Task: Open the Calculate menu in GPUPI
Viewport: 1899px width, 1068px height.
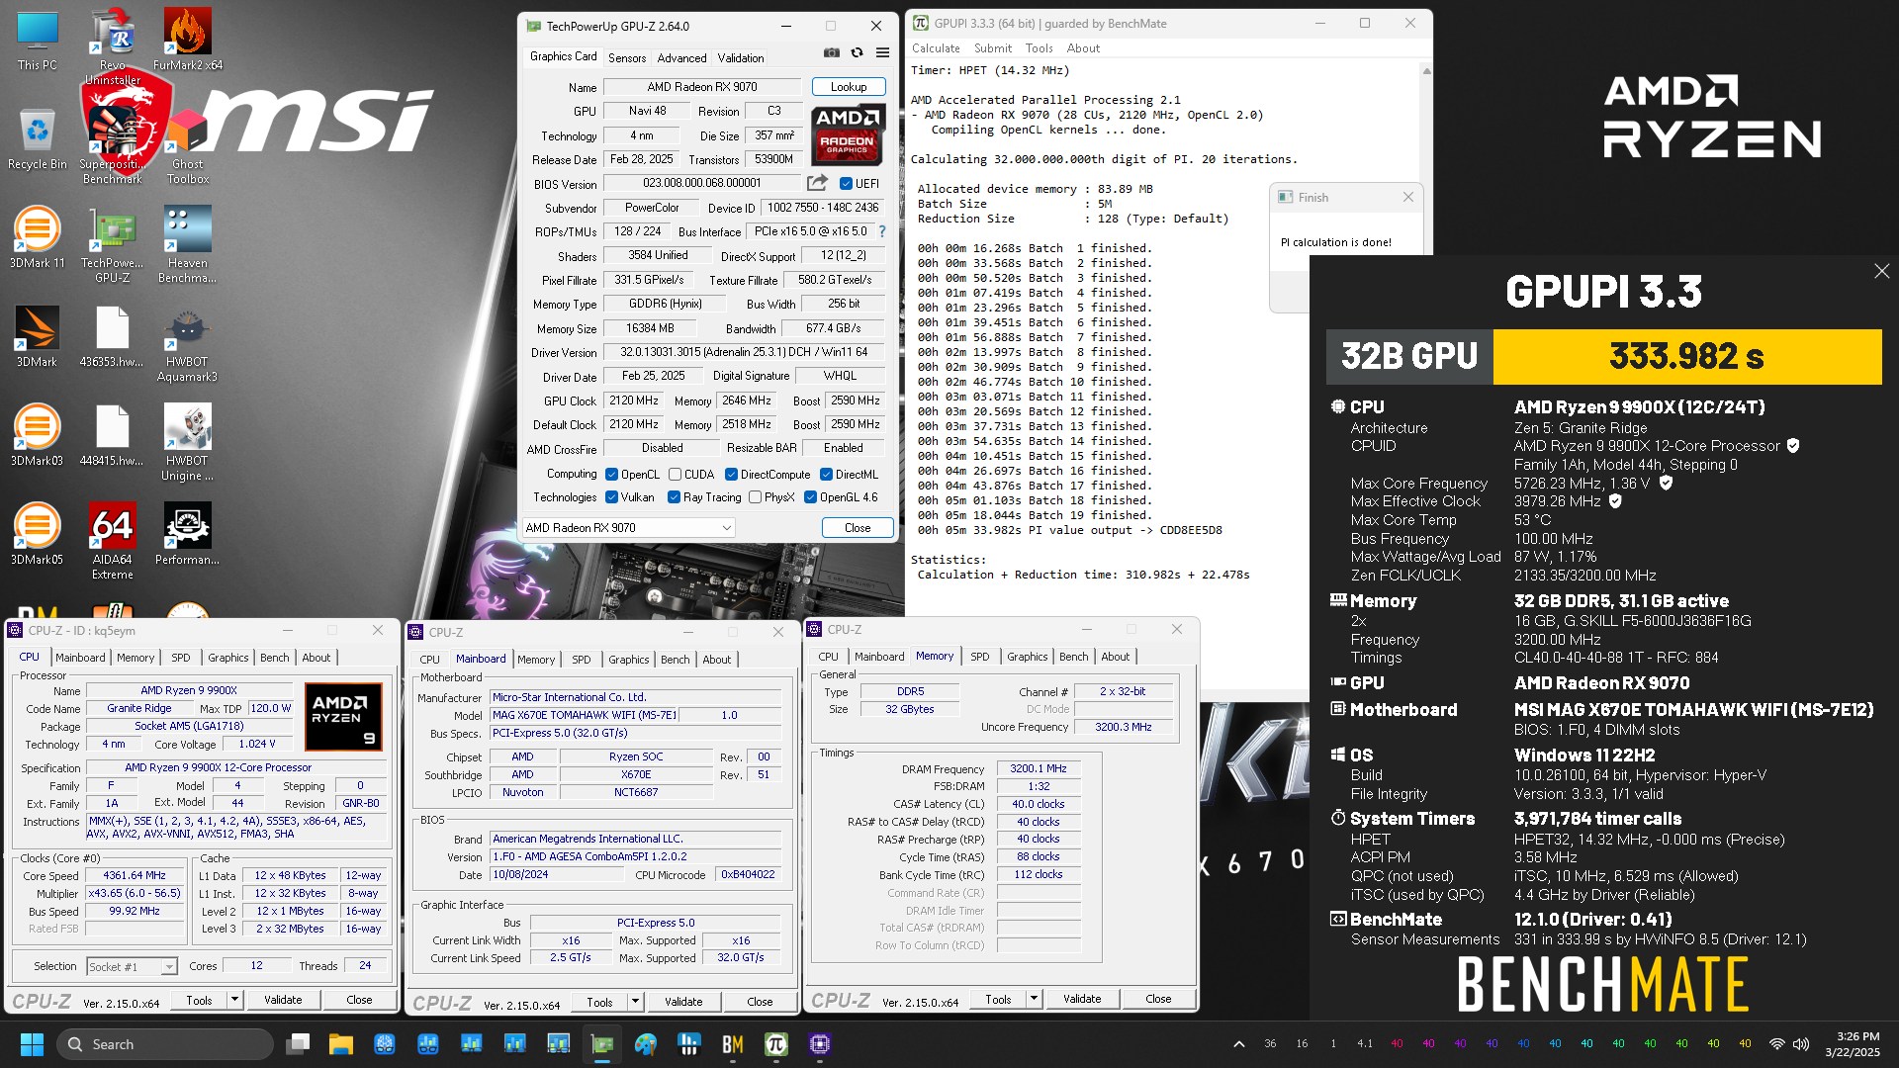Action: point(936,48)
